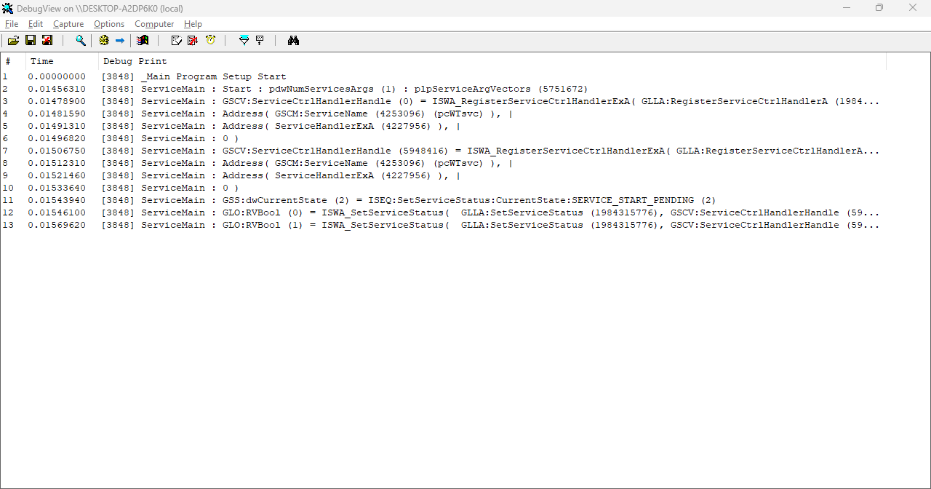Expand the Options menu
The width and height of the screenshot is (931, 489).
[x=109, y=24]
